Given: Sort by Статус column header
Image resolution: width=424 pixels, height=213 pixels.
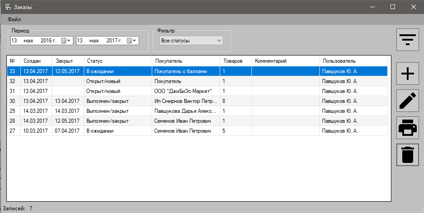Looking at the screenshot, I should click(118, 61).
